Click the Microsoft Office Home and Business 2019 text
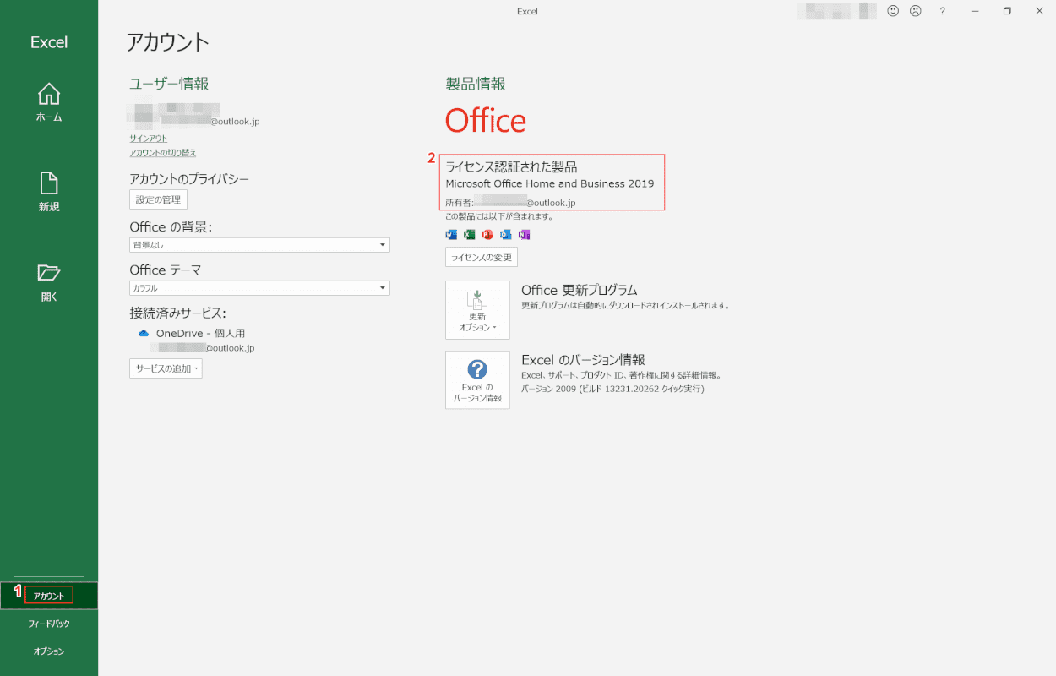 pyautogui.click(x=550, y=183)
